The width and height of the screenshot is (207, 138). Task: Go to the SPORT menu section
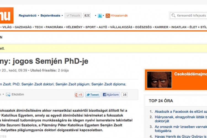[91, 27]
